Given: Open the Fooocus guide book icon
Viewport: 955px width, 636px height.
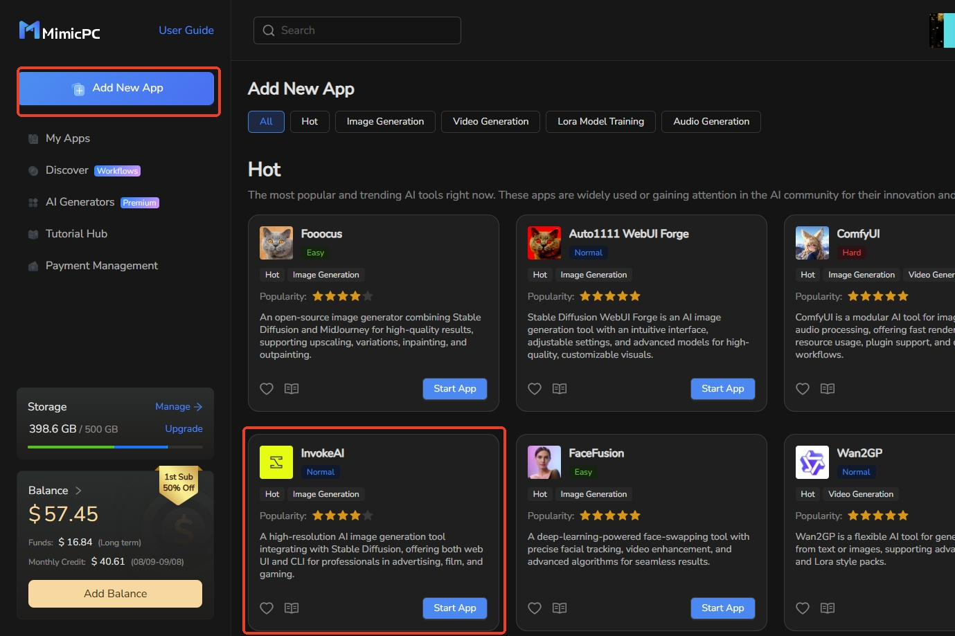Looking at the screenshot, I should (x=292, y=389).
